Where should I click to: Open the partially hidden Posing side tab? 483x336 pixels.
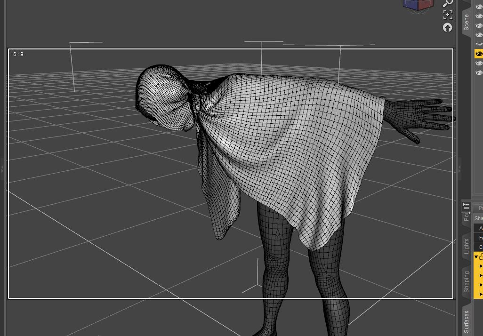[467, 216]
